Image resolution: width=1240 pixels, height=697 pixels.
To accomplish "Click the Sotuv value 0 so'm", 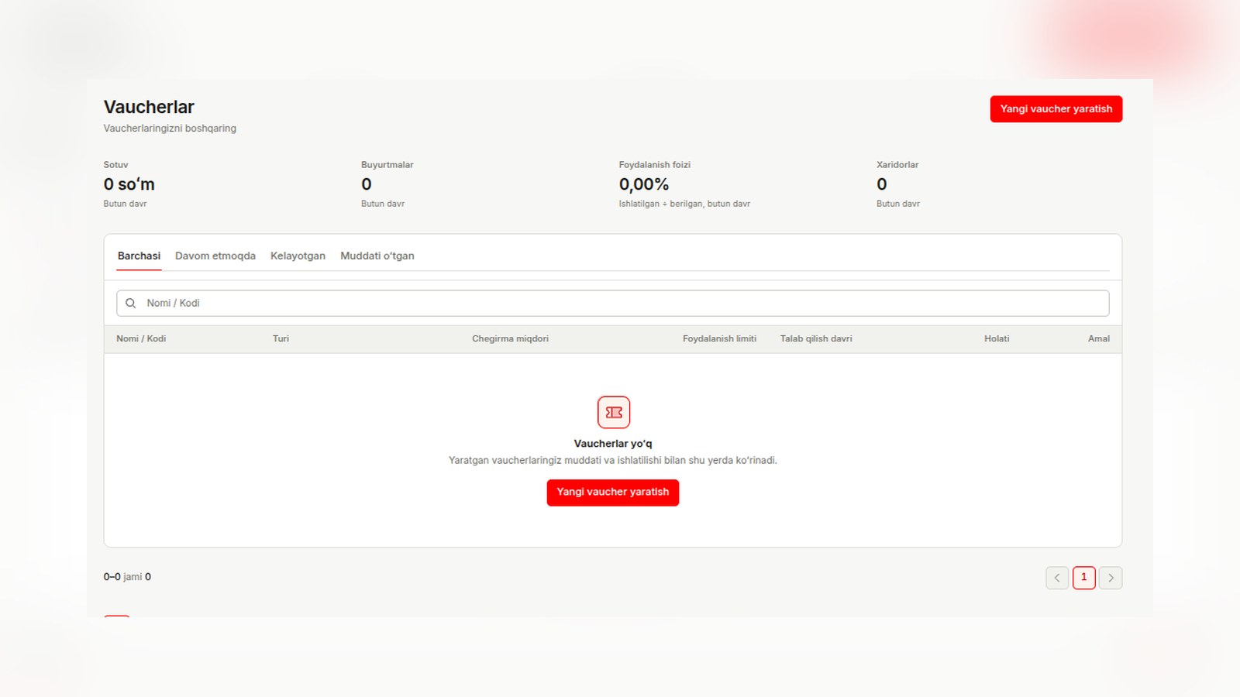I will point(129,184).
